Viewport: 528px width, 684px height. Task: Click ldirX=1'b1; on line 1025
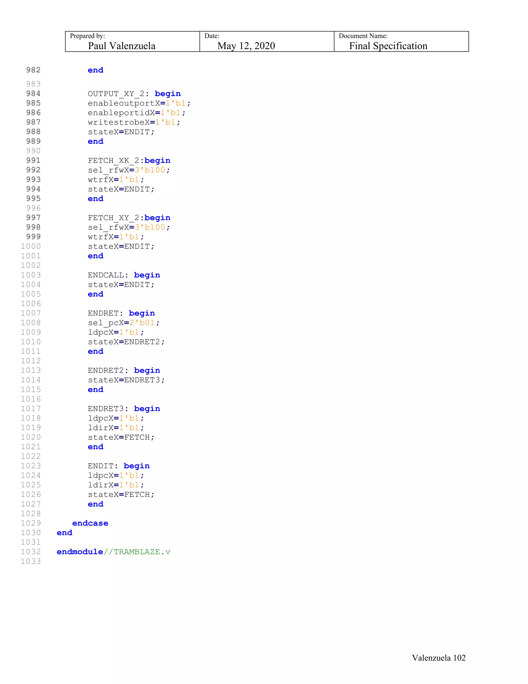pyautogui.click(x=116, y=485)
